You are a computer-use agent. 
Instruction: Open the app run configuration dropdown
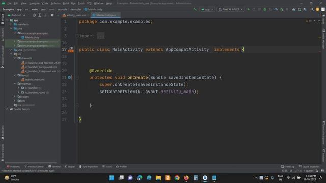click(207, 9)
